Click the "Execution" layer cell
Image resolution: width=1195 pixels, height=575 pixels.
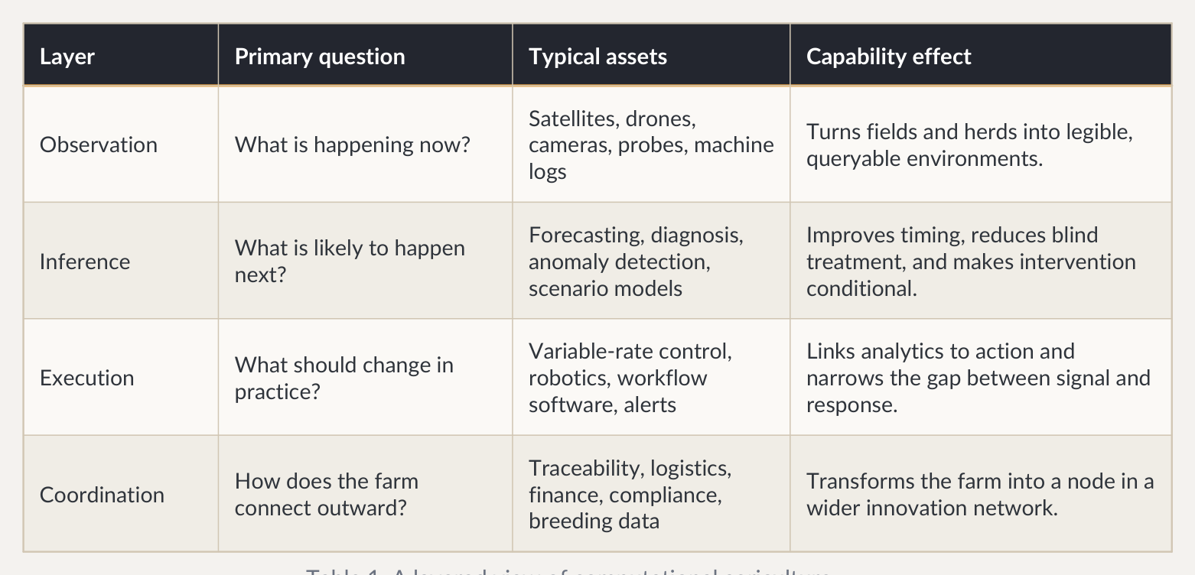click(x=86, y=378)
